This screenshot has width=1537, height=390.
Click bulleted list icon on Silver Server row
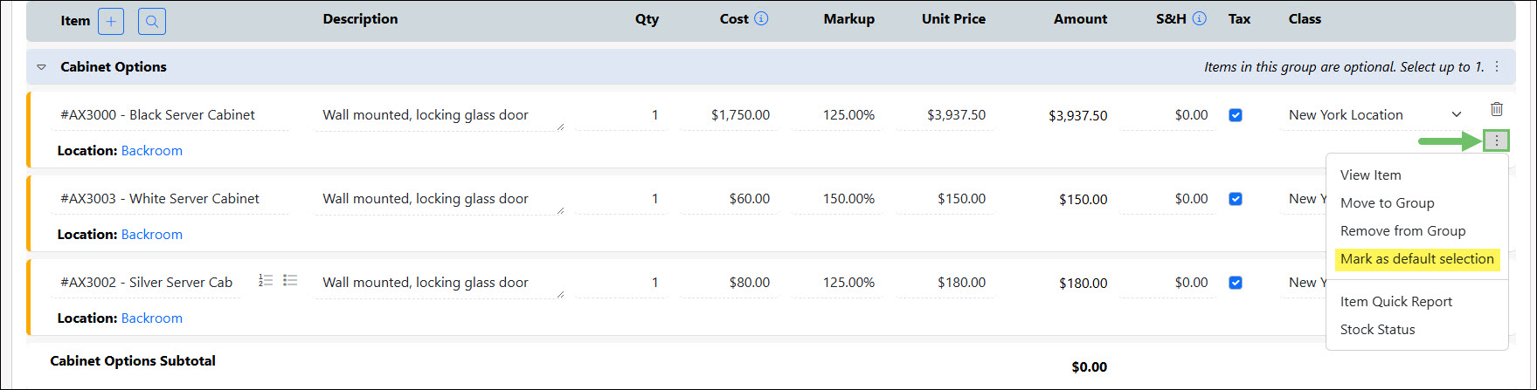point(290,280)
